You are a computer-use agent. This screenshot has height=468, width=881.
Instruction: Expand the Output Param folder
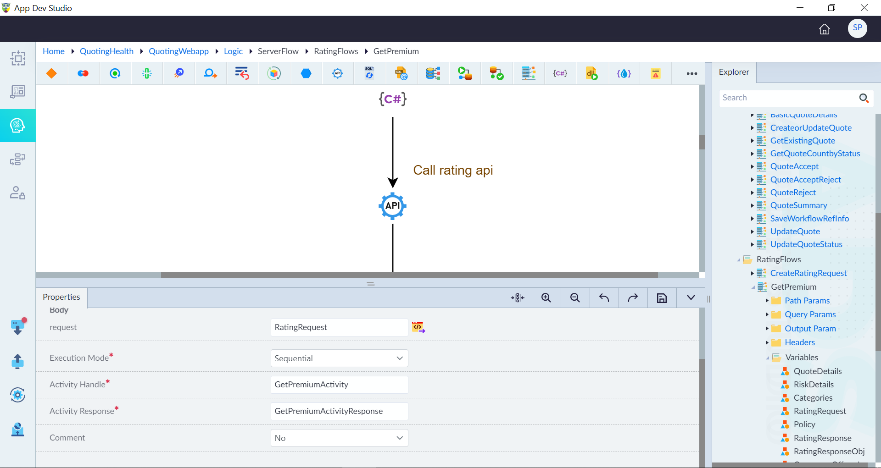[767, 329]
